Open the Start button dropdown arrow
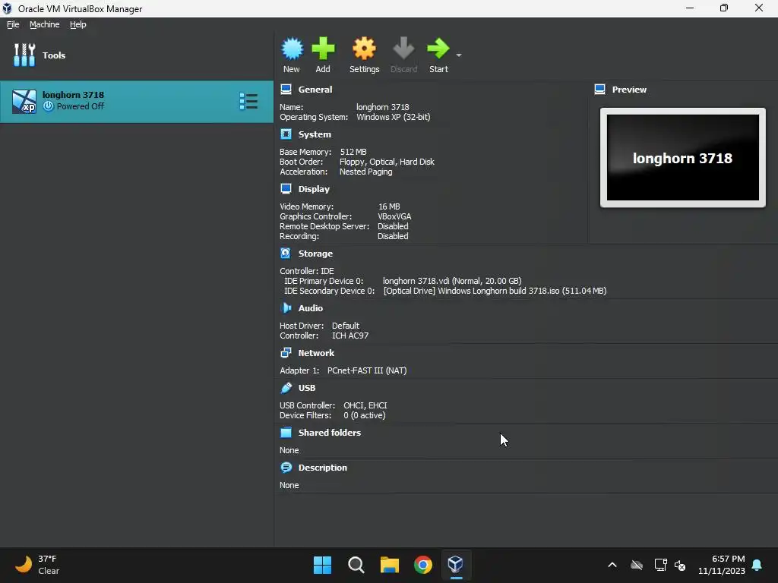This screenshot has height=583, width=778. (459, 55)
